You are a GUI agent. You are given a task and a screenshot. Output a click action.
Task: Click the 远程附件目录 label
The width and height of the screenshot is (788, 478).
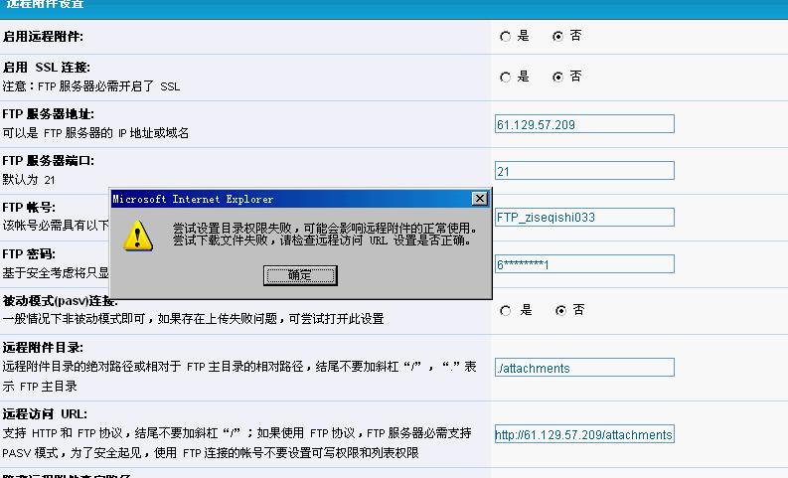click(43, 347)
